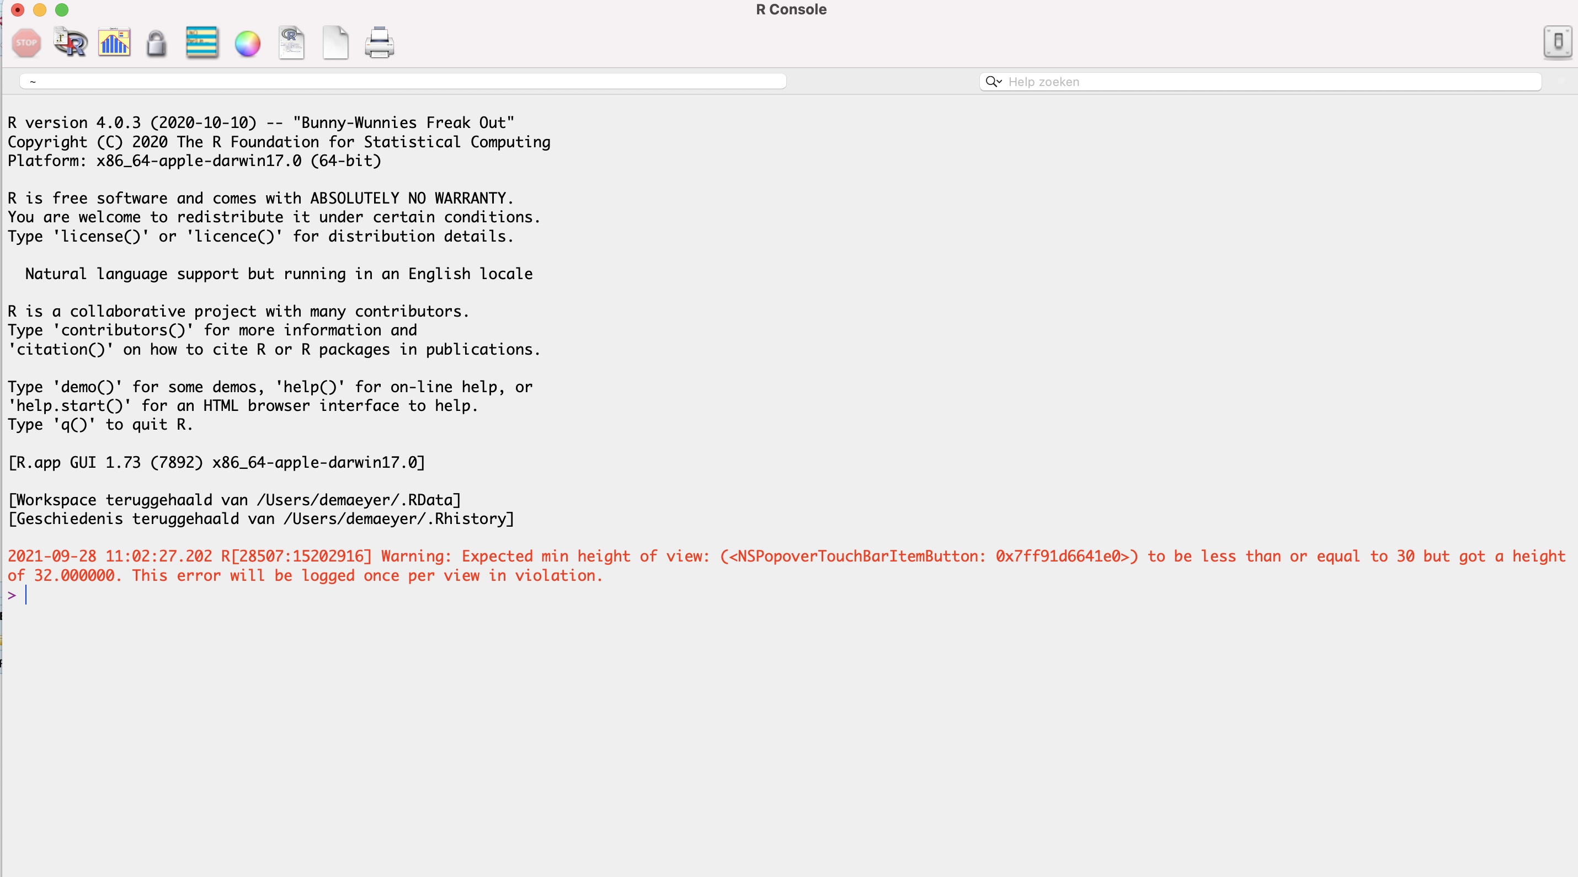This screenshot has height=877, width=1578.
Task: Click the working directory path field
Action: 402,82
